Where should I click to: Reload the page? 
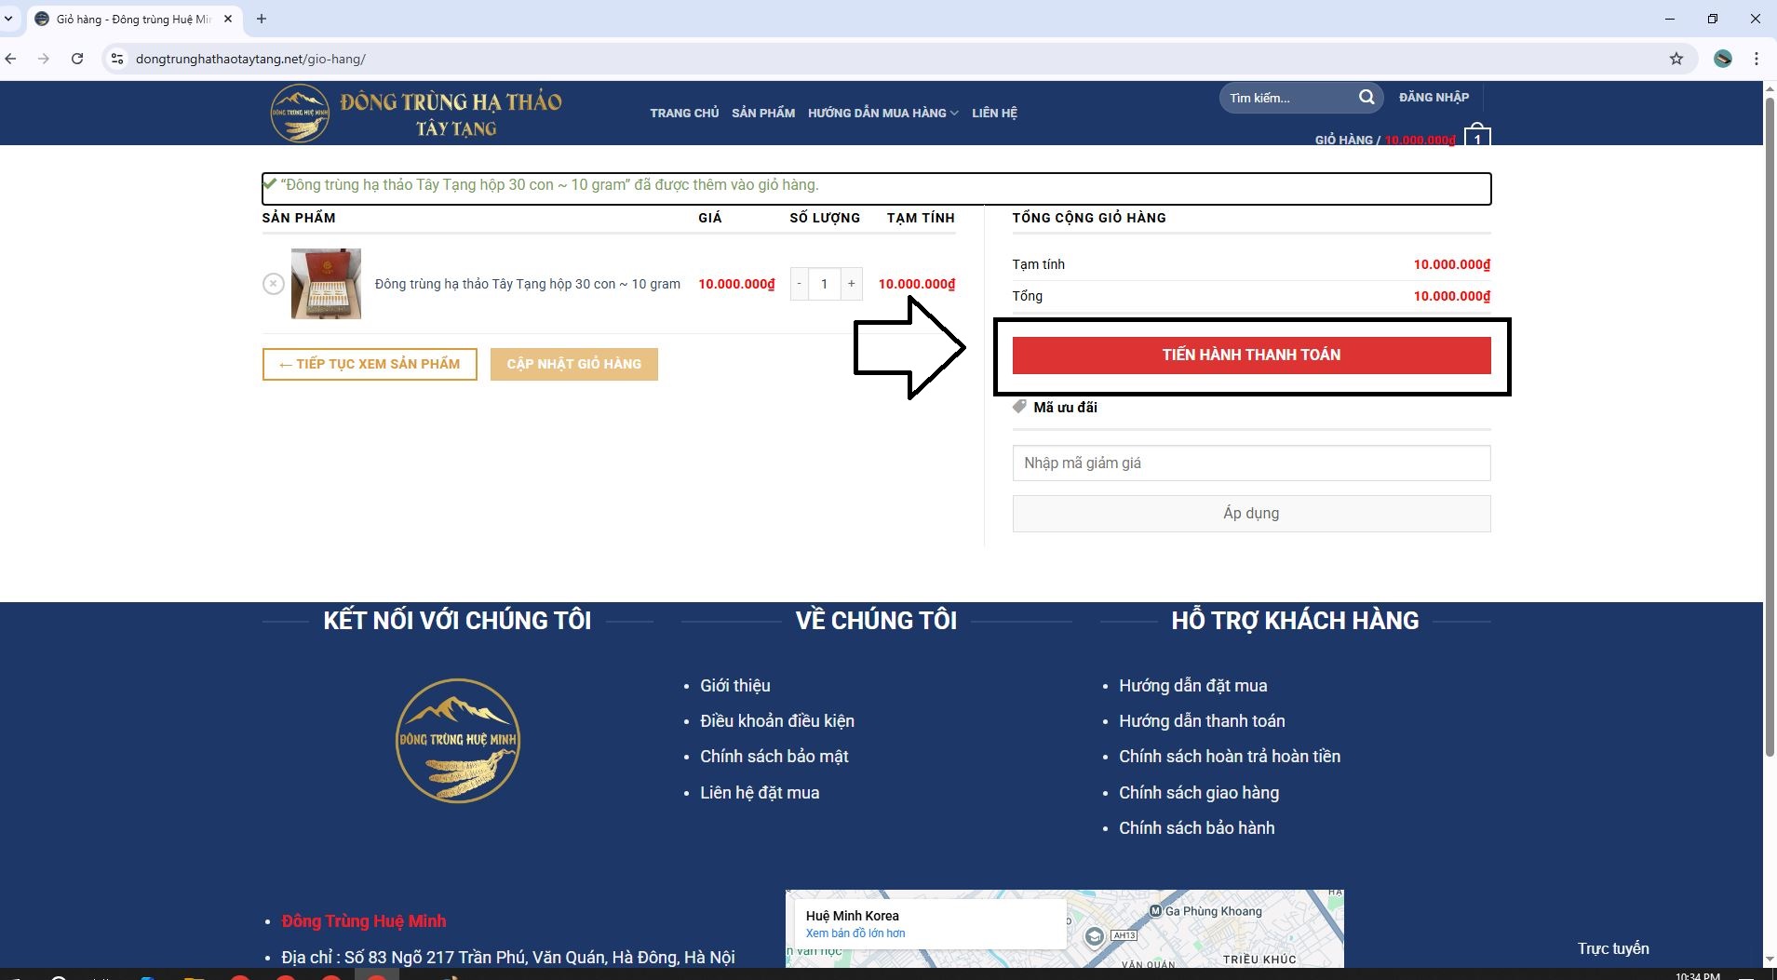click(x=77, y=59)
